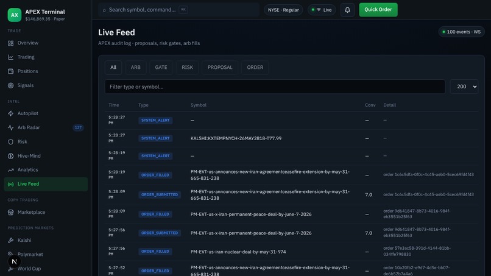
Task: Click the 5:27:56 ORDER_SUBMITTED tag
Action: 160,233
